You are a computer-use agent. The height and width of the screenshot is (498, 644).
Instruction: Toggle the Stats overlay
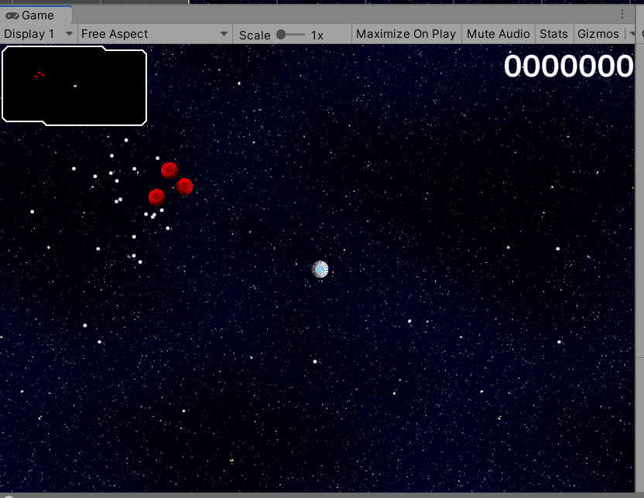pyautogui.click(x=553, y=34)
